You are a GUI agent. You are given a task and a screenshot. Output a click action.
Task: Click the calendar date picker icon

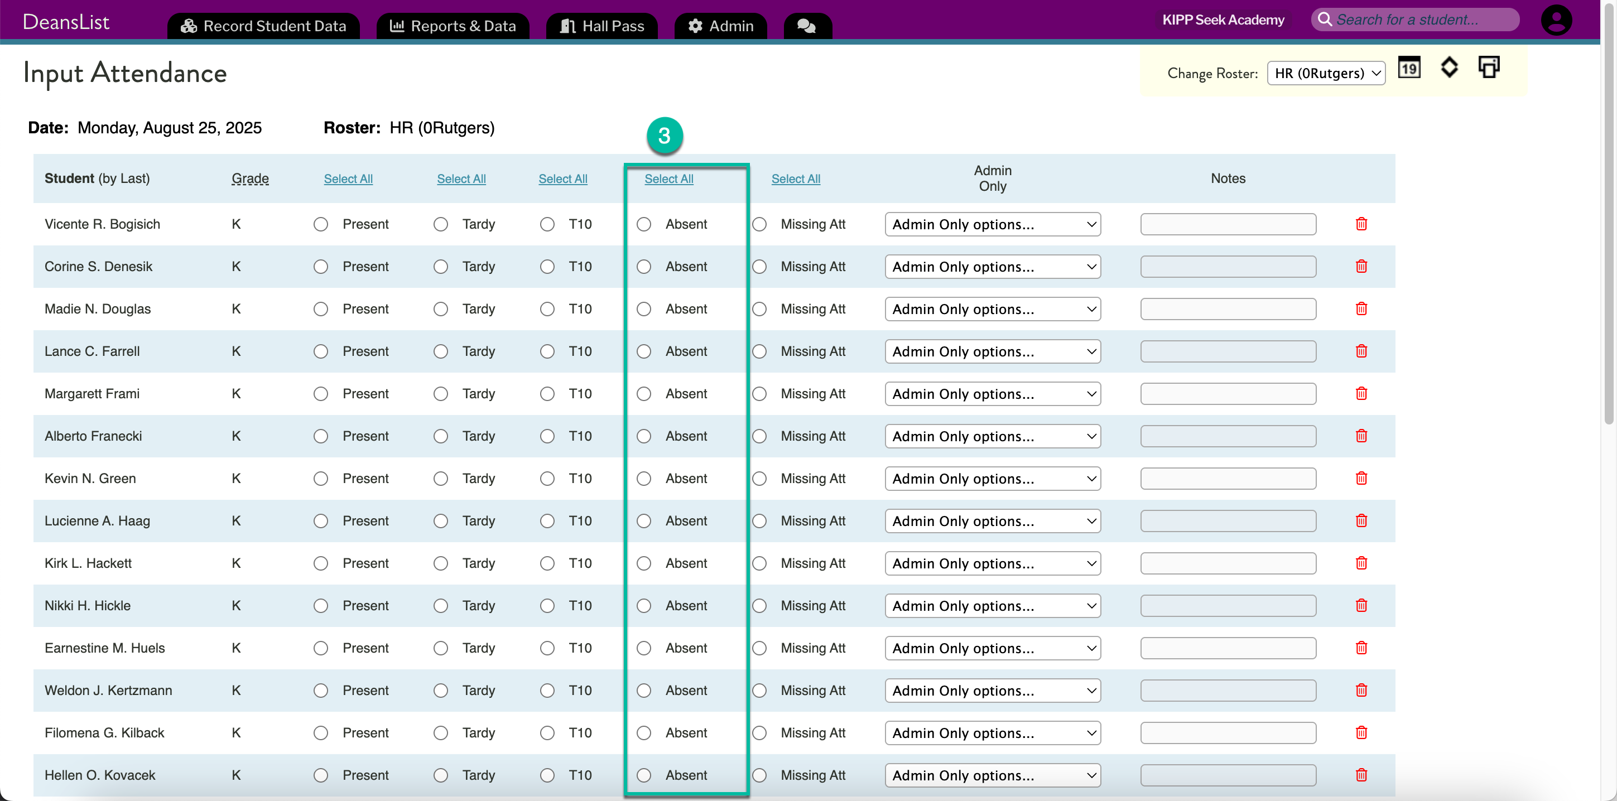coord(1408,68)
